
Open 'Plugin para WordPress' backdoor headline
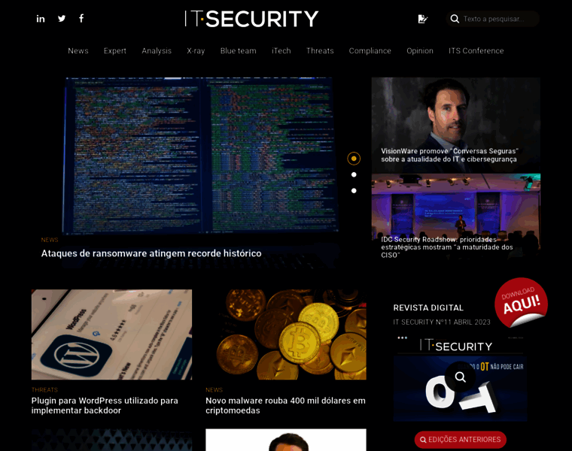tap(105, 405)
